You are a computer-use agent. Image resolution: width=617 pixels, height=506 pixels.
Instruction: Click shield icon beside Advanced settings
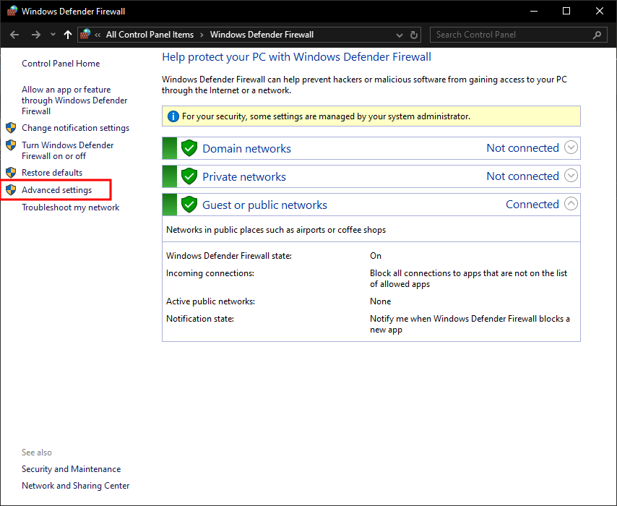coord(11,190)
